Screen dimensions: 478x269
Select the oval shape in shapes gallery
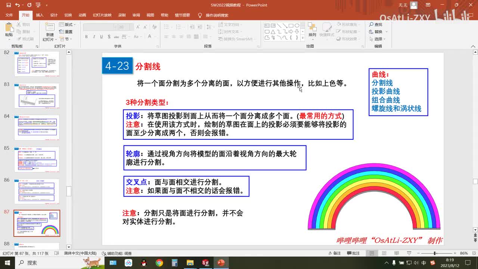click(297, 25)
